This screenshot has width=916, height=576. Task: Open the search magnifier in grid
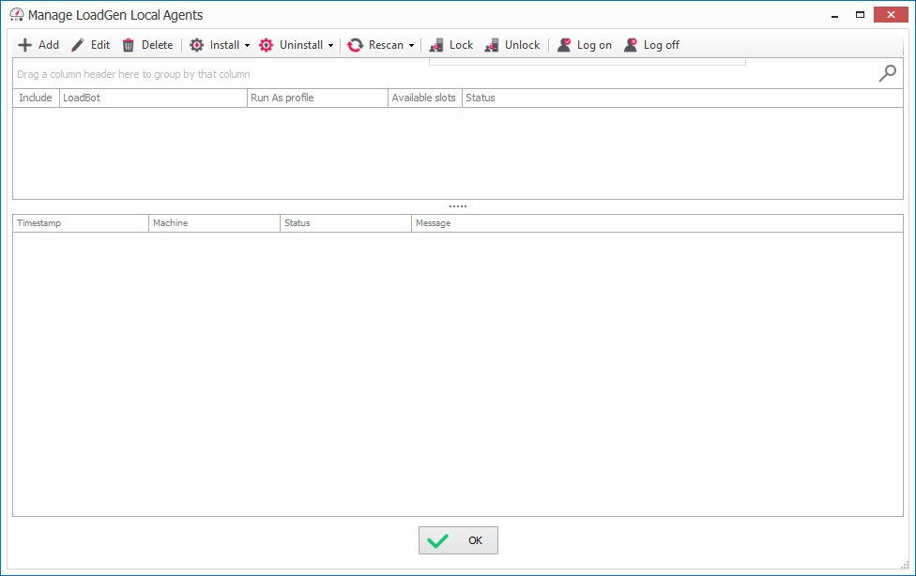click(x=887, y=73)
